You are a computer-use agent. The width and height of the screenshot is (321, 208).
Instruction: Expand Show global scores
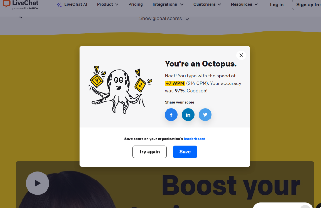tap(164, 19)
